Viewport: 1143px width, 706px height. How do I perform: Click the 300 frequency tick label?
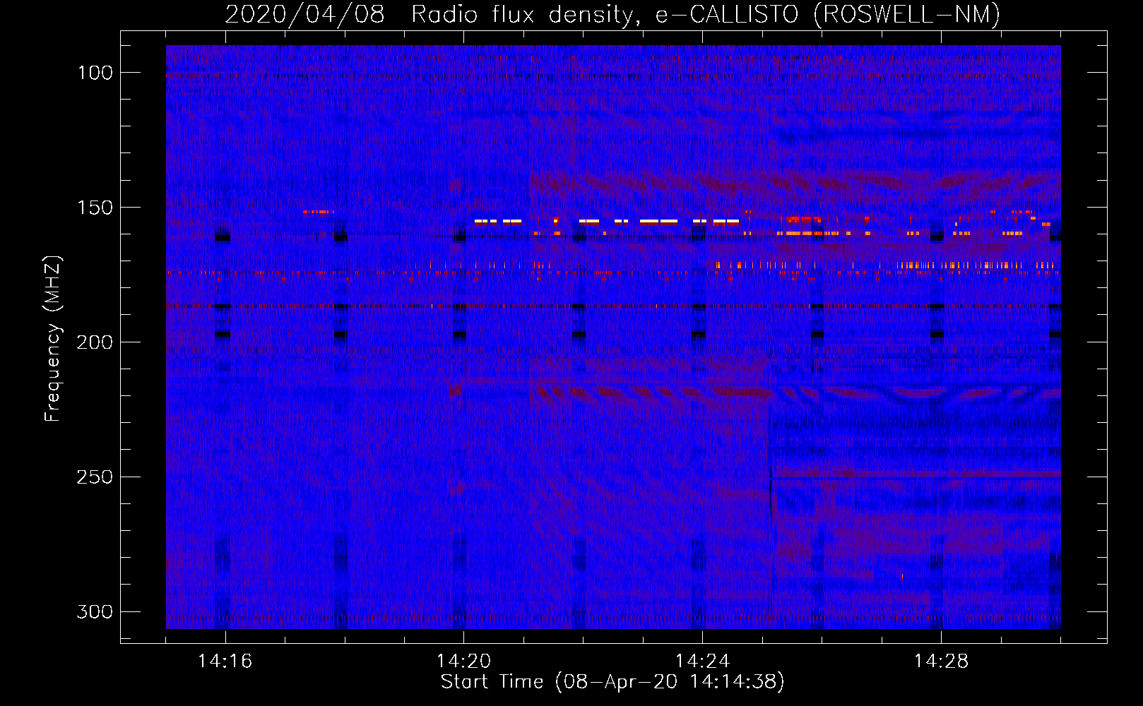[95, 611]
